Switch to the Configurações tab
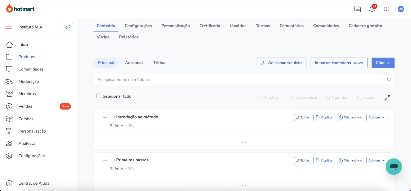Viewport: 411px width, 191px height. 138,26
